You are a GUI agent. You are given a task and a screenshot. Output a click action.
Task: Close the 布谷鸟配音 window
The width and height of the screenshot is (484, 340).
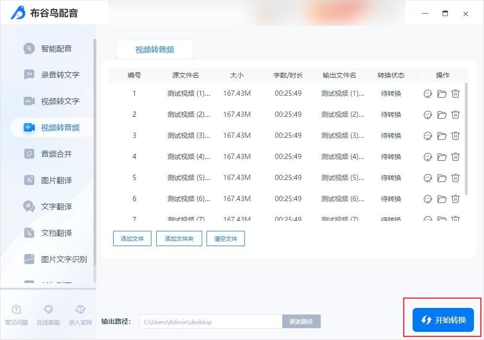tap(466, 13)
